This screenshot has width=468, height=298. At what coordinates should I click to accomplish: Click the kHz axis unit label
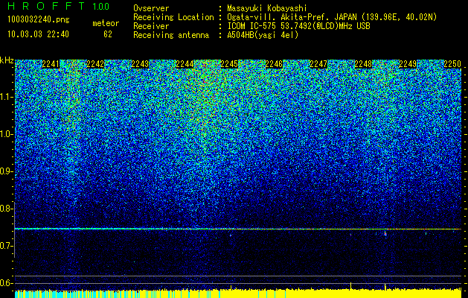click(7, 60)
